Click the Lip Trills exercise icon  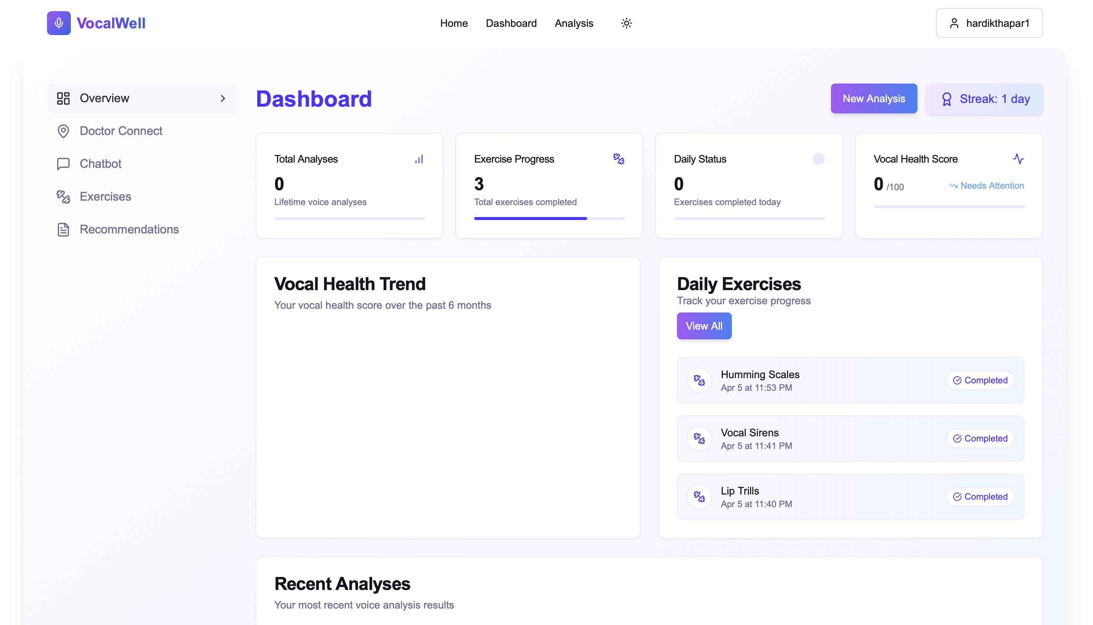pyautogui.click(x=699, y=497)
